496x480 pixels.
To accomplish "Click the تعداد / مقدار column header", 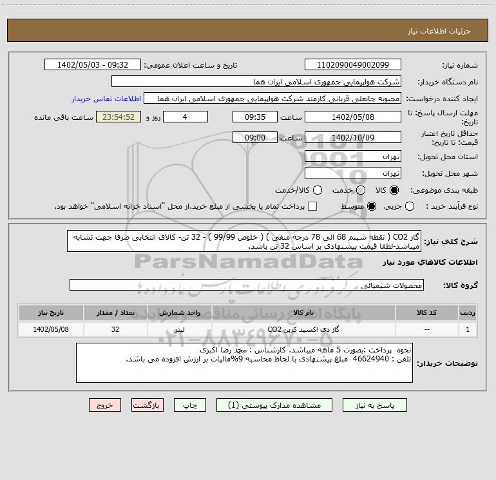I will (x=115, y=312).
